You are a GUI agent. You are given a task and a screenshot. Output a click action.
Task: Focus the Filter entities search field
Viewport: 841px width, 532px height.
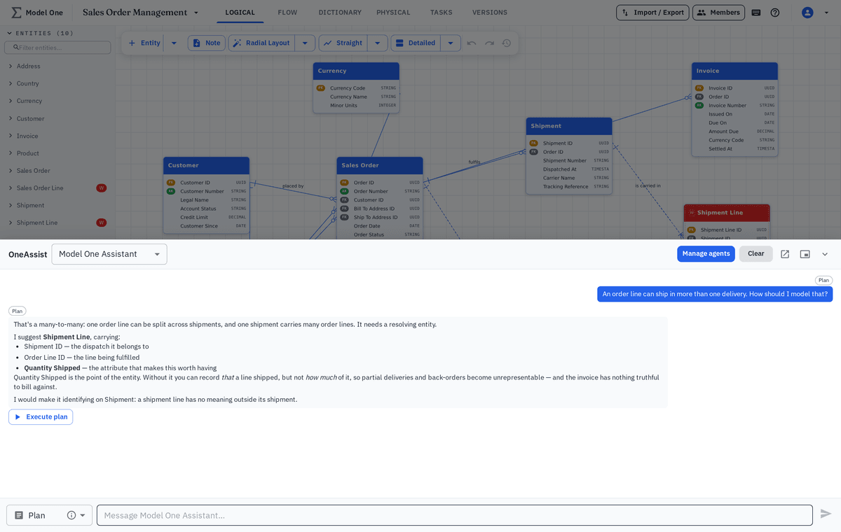click(57, 48)
